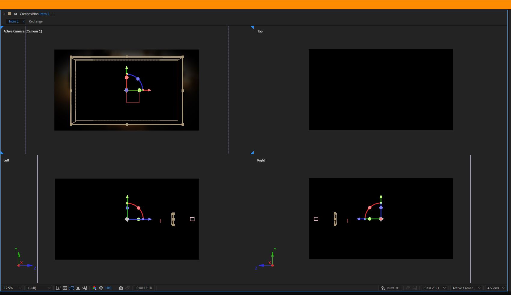
Task: Show the last snapshot using the snapshot view icon
Action: point(128,288)
